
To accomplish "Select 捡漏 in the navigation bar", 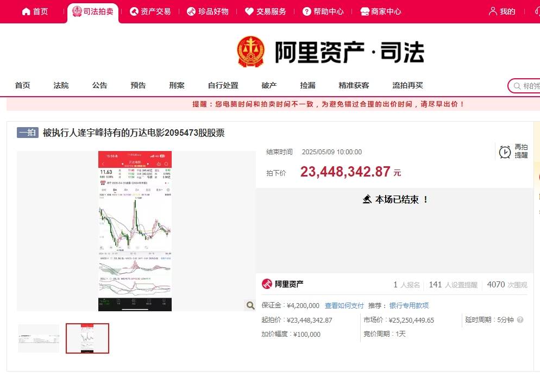I will (x=308, y=85).
